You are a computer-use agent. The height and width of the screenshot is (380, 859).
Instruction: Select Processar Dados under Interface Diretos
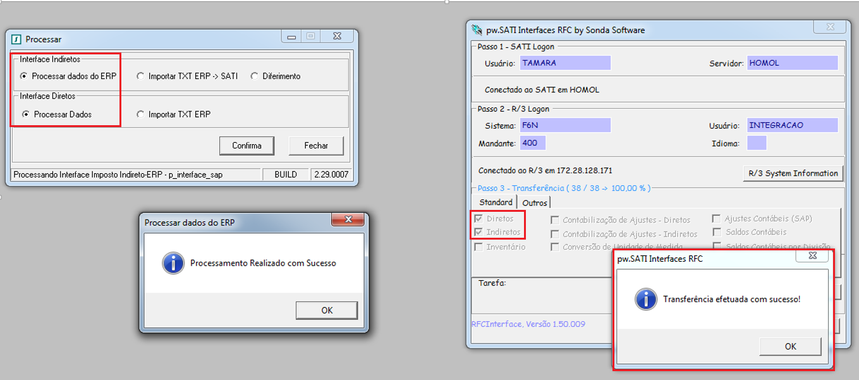point(26,114)
